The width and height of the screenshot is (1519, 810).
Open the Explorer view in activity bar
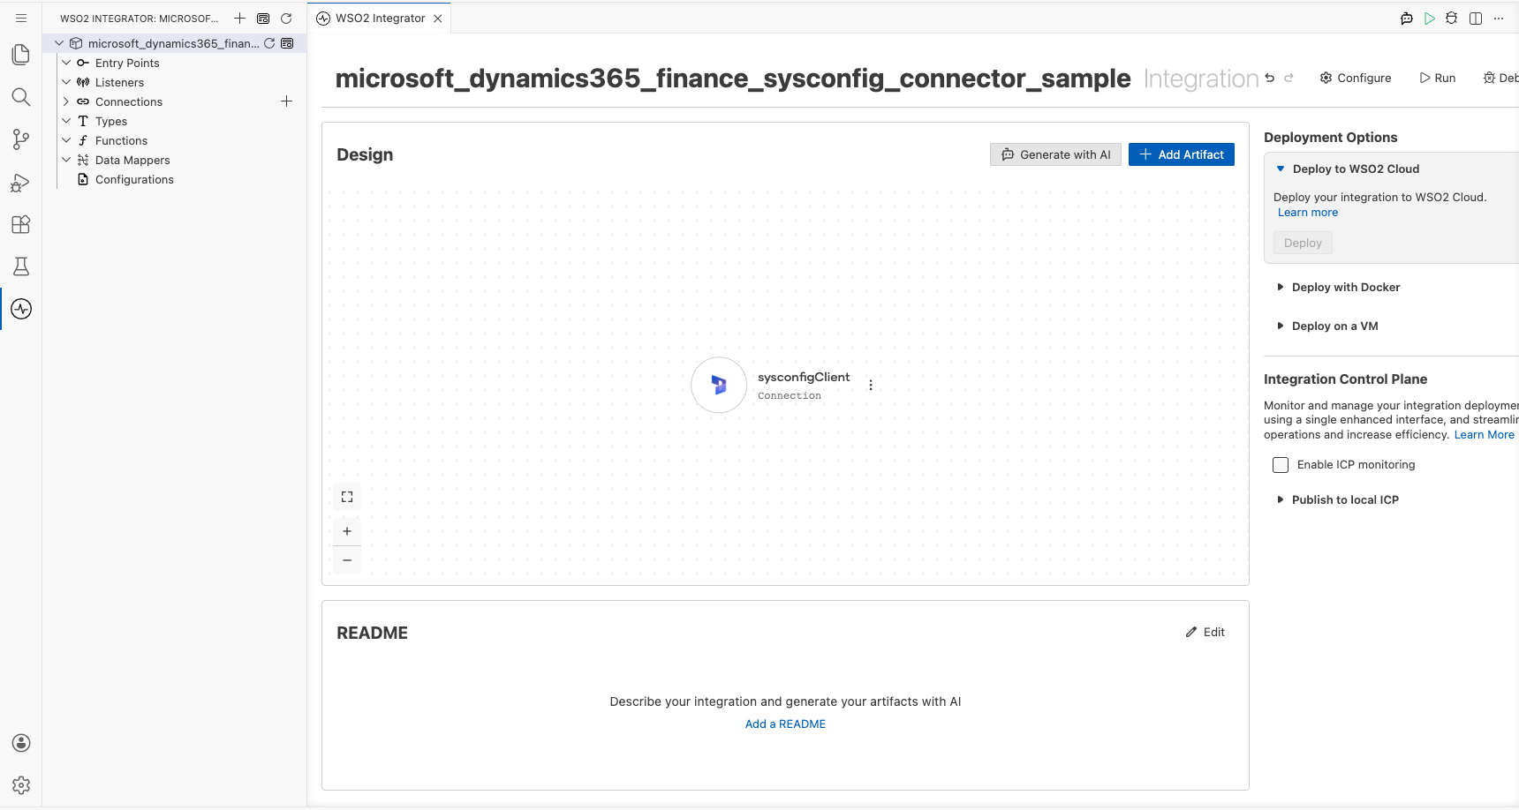tap(21, 55)
